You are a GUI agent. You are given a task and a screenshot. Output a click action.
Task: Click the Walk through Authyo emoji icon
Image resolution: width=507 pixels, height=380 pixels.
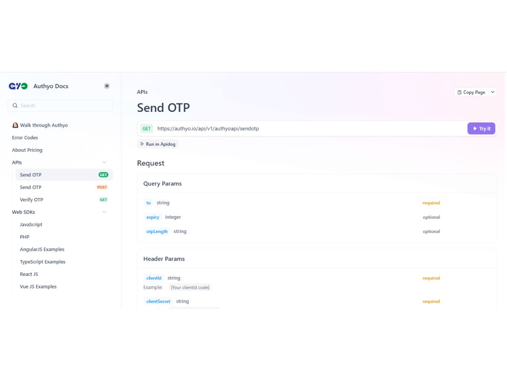[x=15, y=125]
